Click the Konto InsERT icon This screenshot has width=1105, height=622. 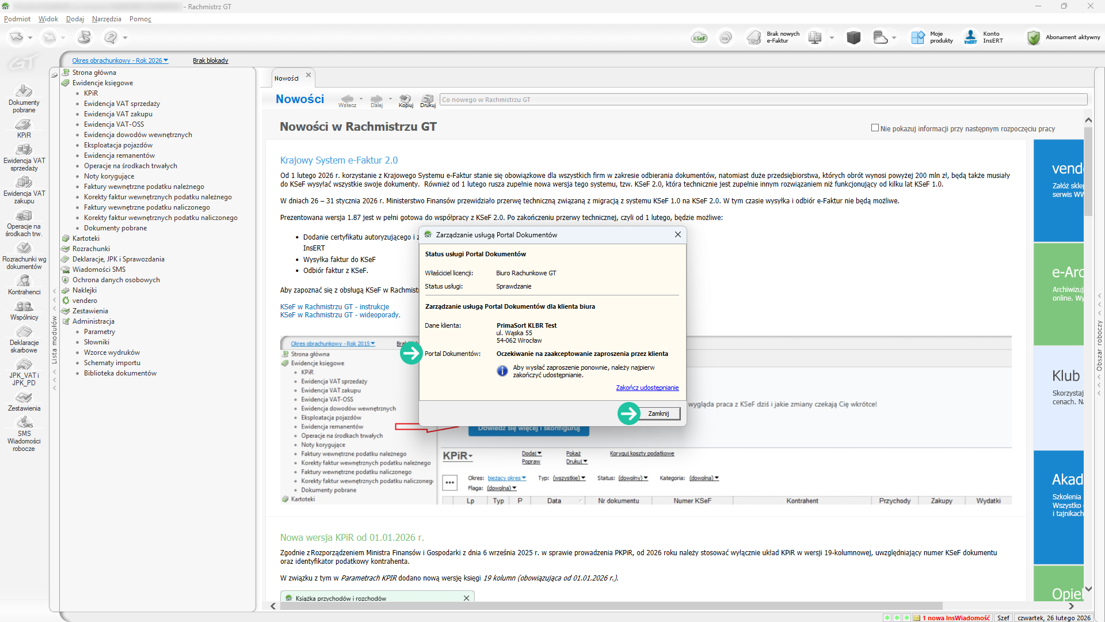(x=971, y=38)
